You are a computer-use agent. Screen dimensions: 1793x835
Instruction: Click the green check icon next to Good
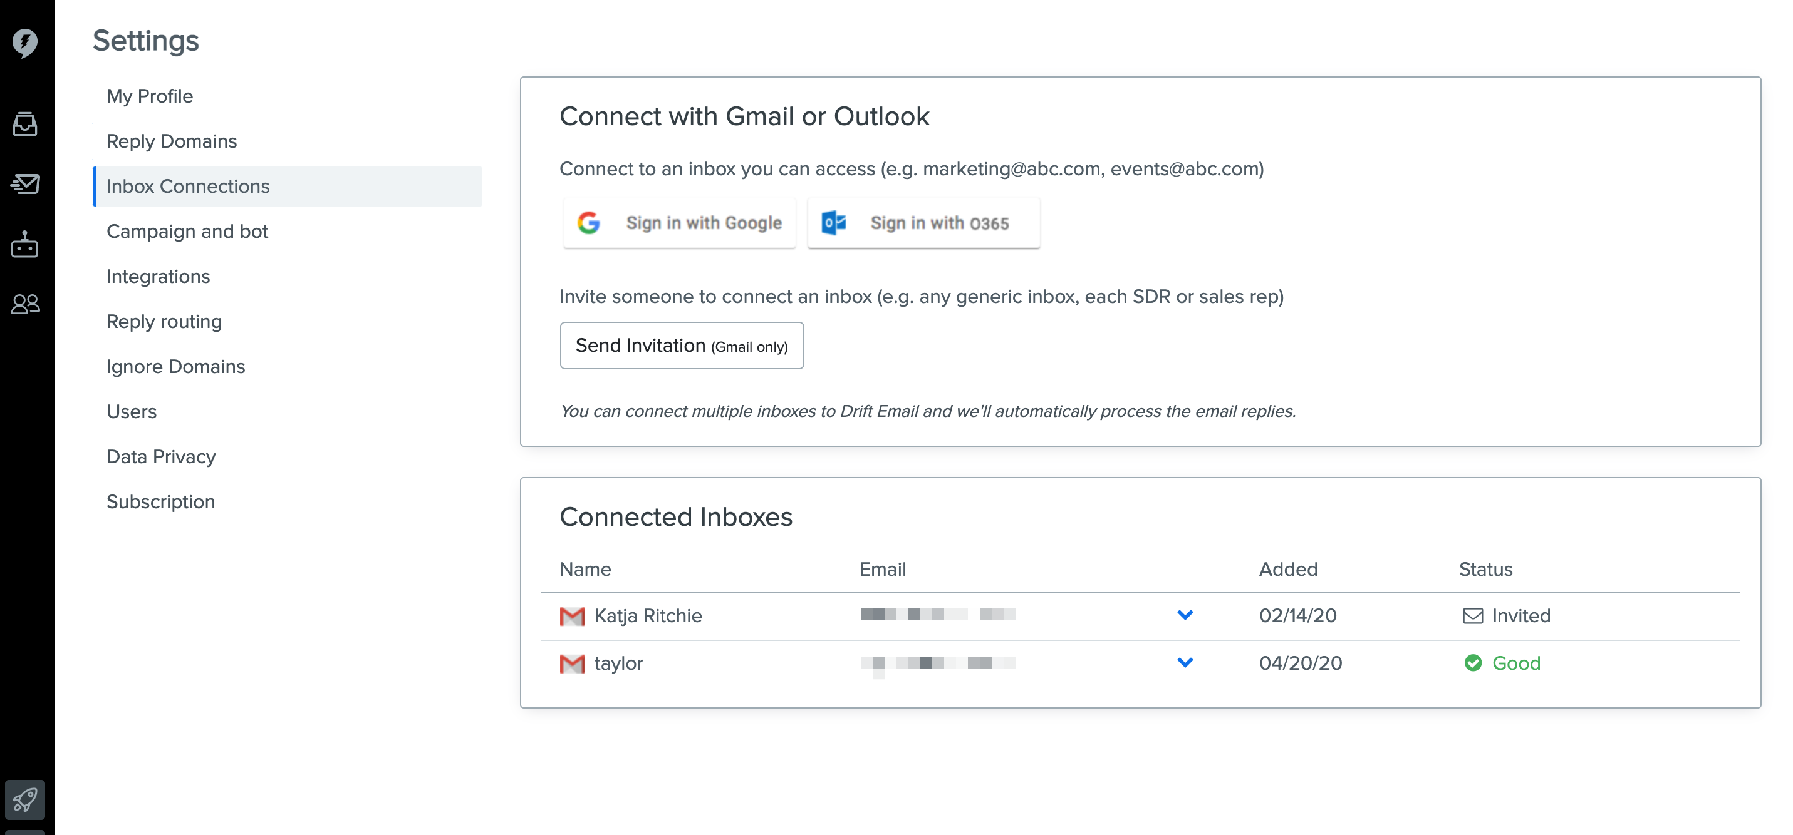[1473, 663]
